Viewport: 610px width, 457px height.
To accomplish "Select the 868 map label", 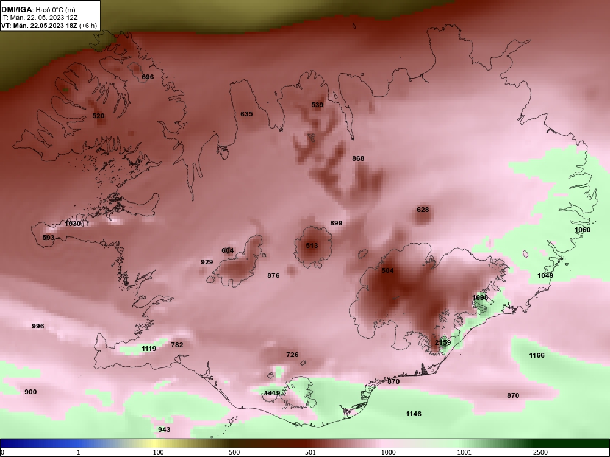I will (358, 158).
